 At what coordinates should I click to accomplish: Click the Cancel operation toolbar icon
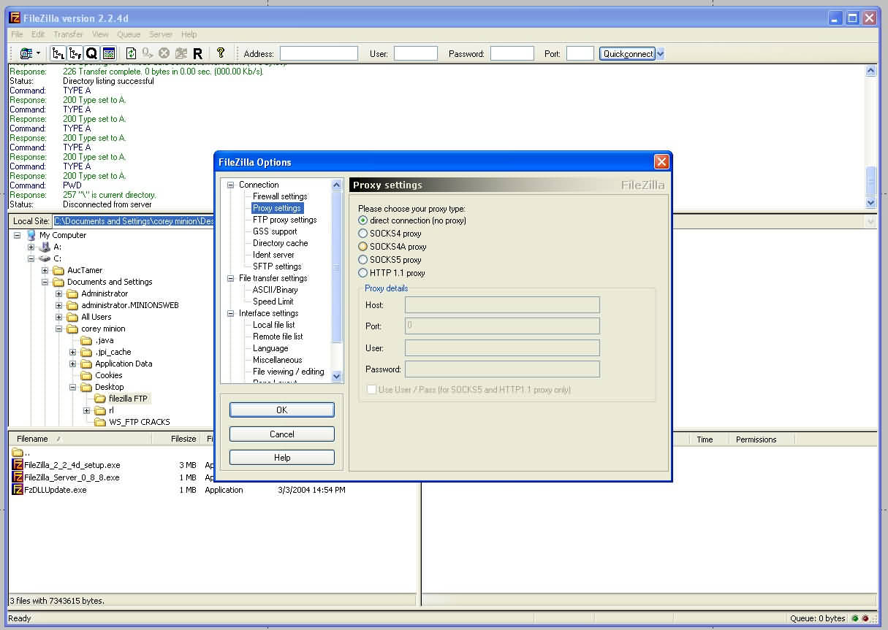tap(164, 53)
